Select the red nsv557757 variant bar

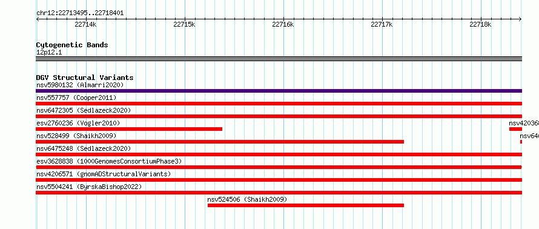point(279,104)
